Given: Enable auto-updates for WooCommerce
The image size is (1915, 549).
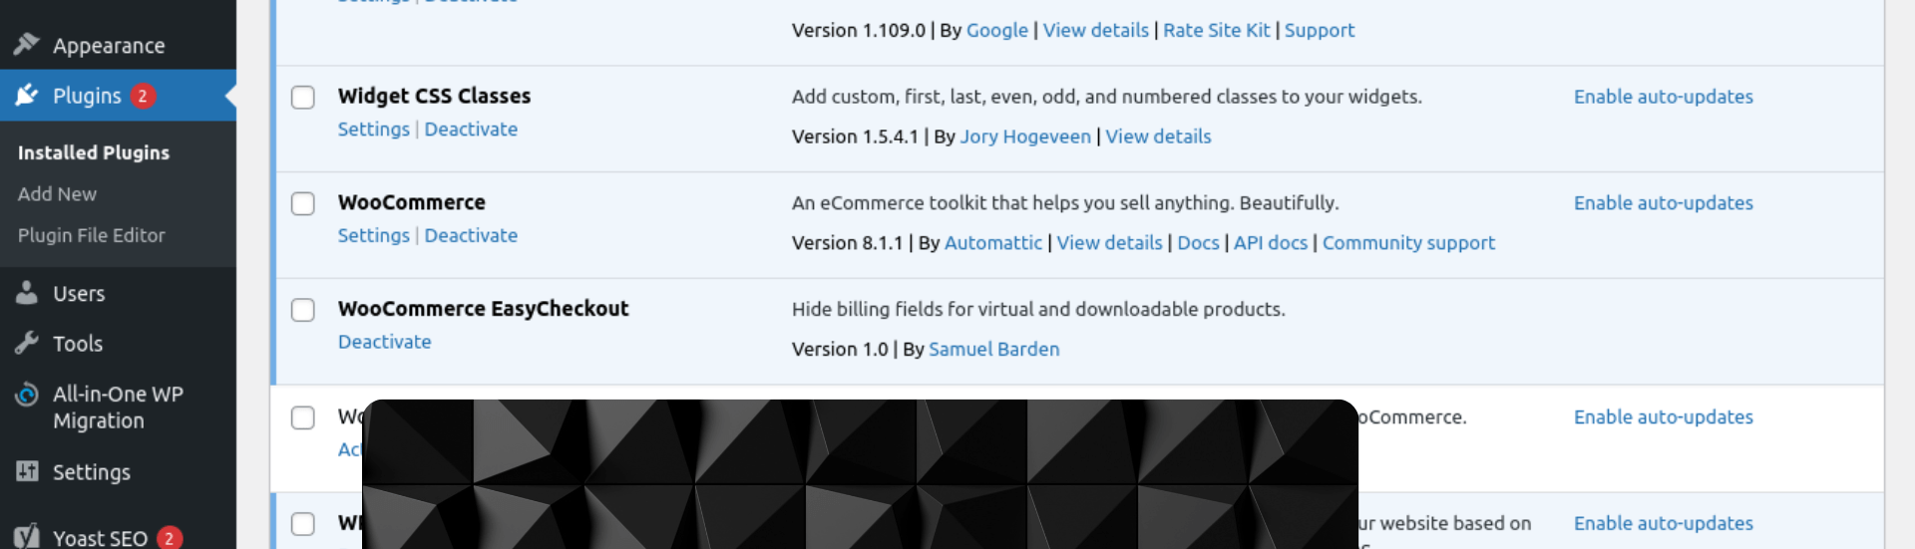Looking at the screenshot, I should (x=1664, y=203).
